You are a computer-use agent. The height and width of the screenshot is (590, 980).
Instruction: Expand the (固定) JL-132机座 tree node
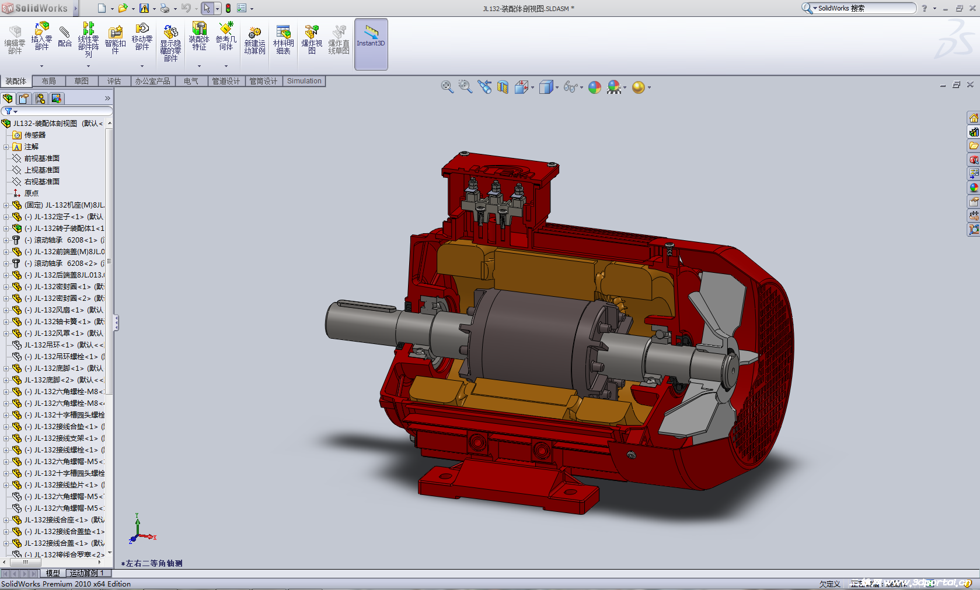[x=6, y=205]
